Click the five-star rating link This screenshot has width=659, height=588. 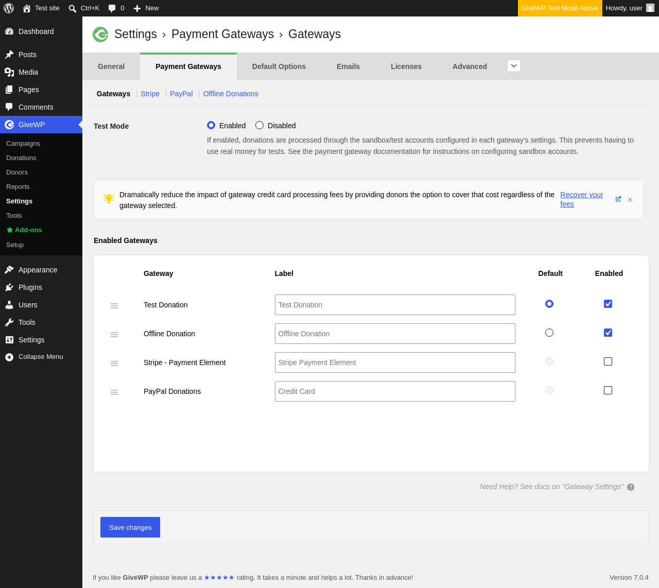click(219, 578)
